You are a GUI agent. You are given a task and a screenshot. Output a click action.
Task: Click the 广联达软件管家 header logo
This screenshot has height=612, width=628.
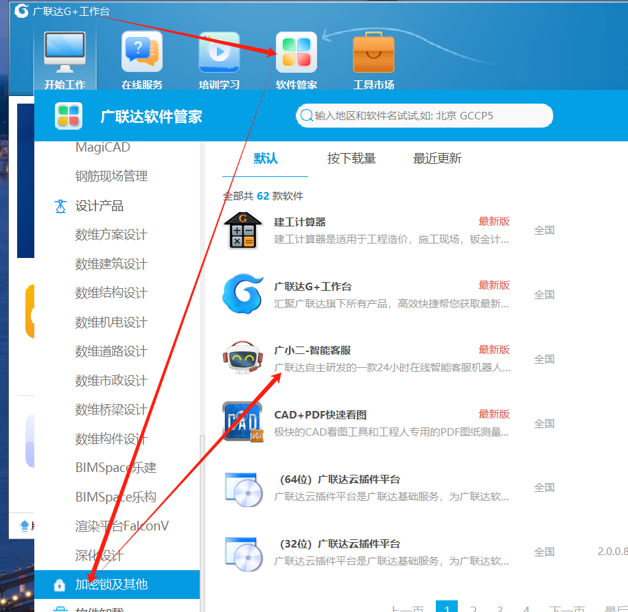(69, 116)
